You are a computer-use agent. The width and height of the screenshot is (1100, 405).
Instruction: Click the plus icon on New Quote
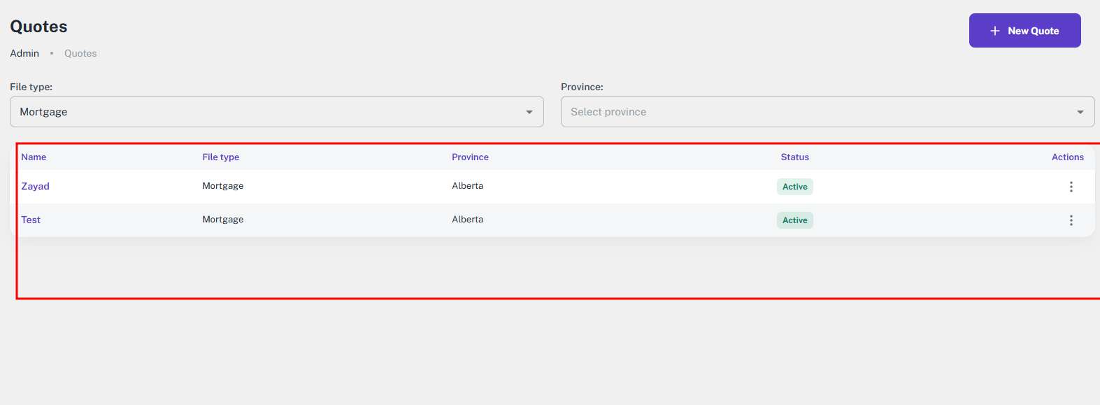click(994, 31)
